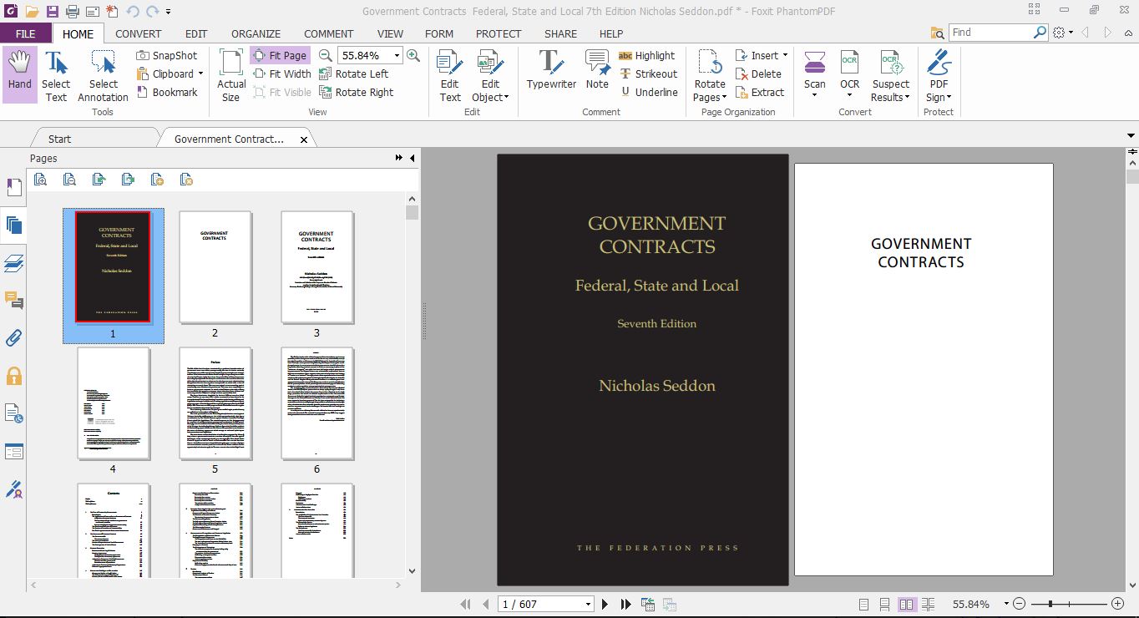Extract pages from the document

(760, 92)
